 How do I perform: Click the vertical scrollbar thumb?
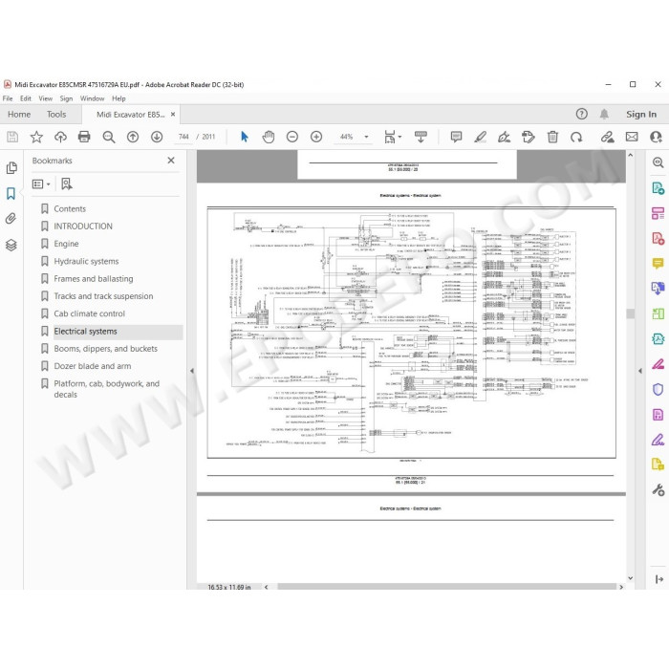click(x=630, y=313)
